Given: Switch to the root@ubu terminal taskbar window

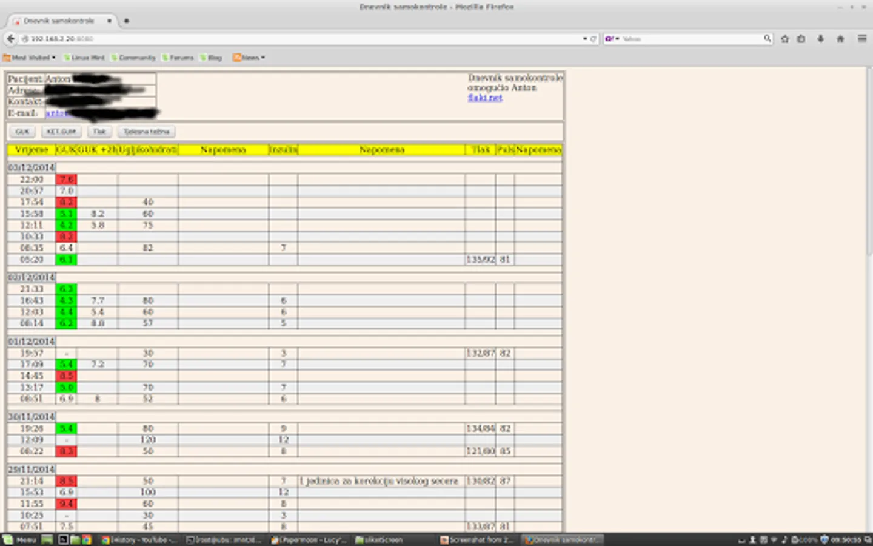Looking at the screenshot, I should click(x=223, y=539).
